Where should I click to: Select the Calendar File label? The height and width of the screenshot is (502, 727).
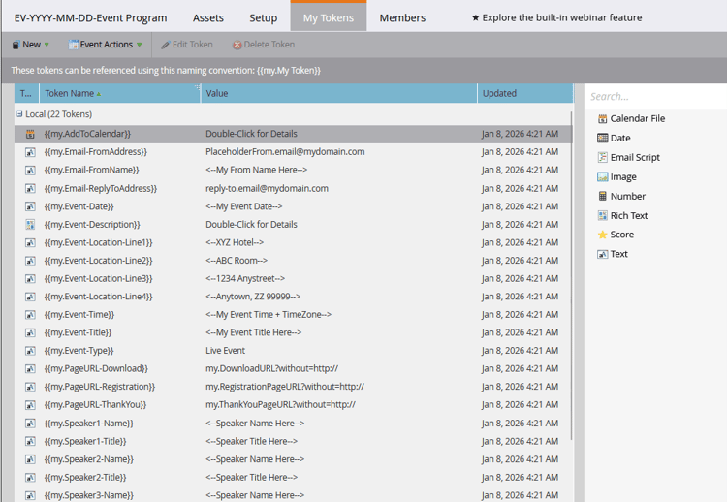coord(638,118)
